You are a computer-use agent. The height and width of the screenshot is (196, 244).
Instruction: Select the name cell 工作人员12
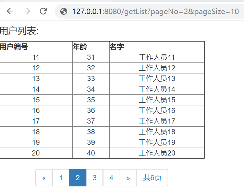pyautogui.click(x=157, y=68)
